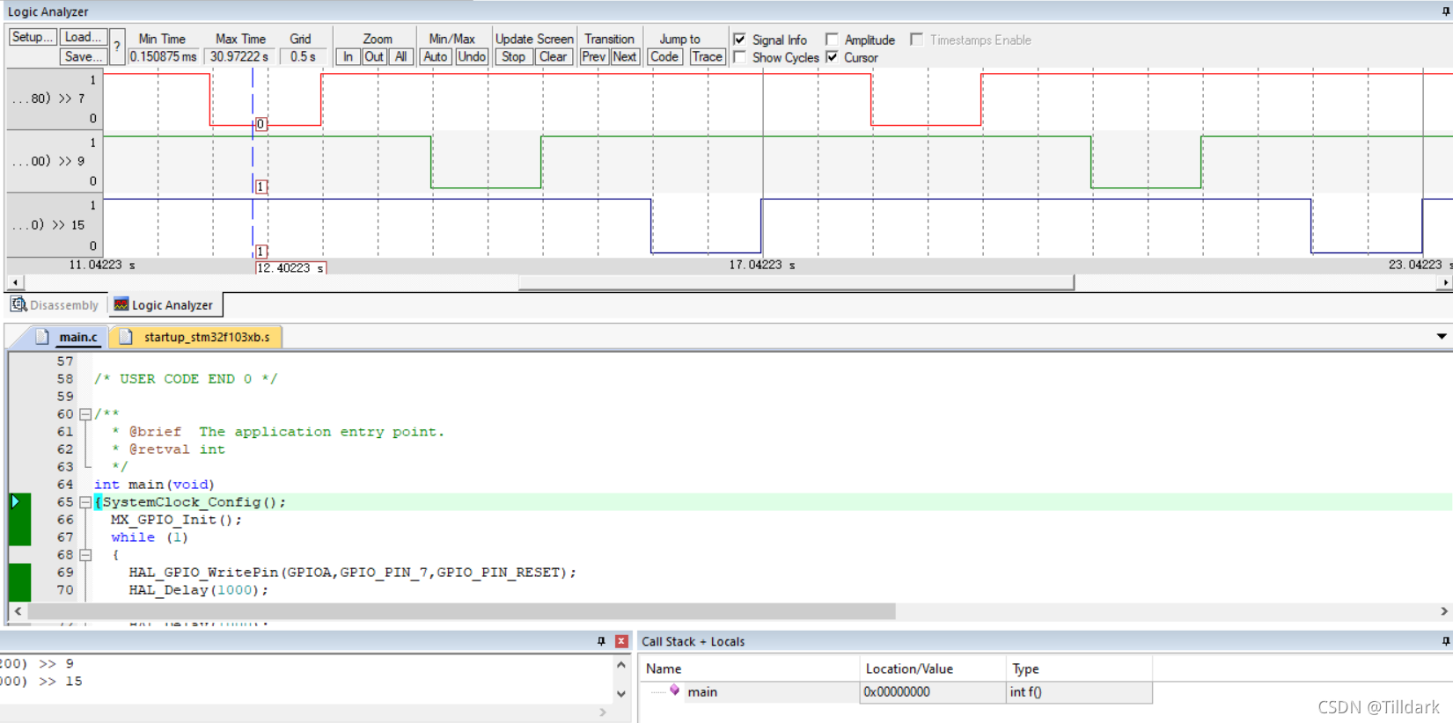1453x723 pixels.
Task: Click Zoom All button
Action: [400, 56]
